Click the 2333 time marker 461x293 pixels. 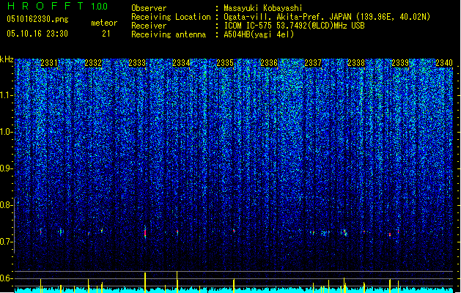137,63
